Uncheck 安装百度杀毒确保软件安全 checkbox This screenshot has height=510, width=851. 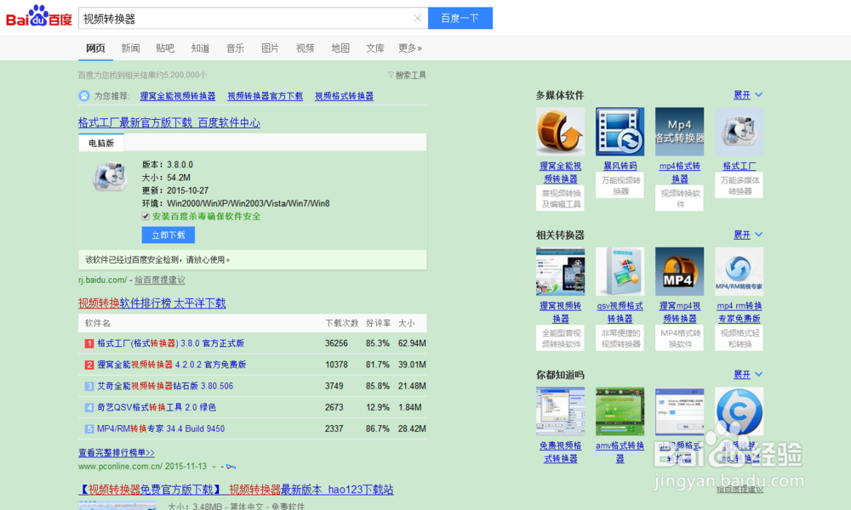(x=146, y=216)
